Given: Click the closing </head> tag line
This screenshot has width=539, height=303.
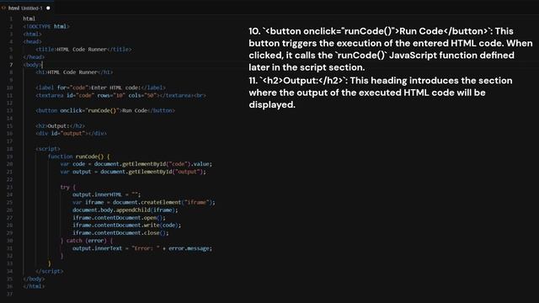Looking at the screenshot, I should coord(34,57).
